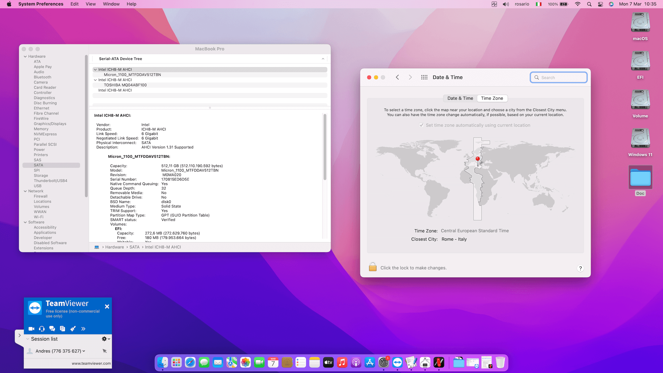
Task: Collapse the Hardware section in the sidebar
Action: pos(25,56)
